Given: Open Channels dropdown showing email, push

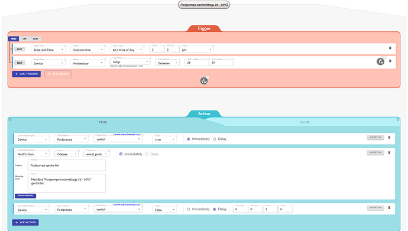Looking at the screenshot, I should (x=96, y=154).
